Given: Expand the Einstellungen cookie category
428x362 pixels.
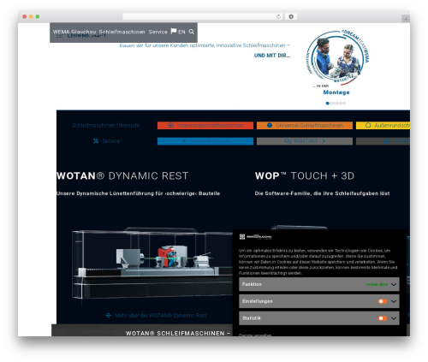Looking at the screenshot, I should click(394, 301).
